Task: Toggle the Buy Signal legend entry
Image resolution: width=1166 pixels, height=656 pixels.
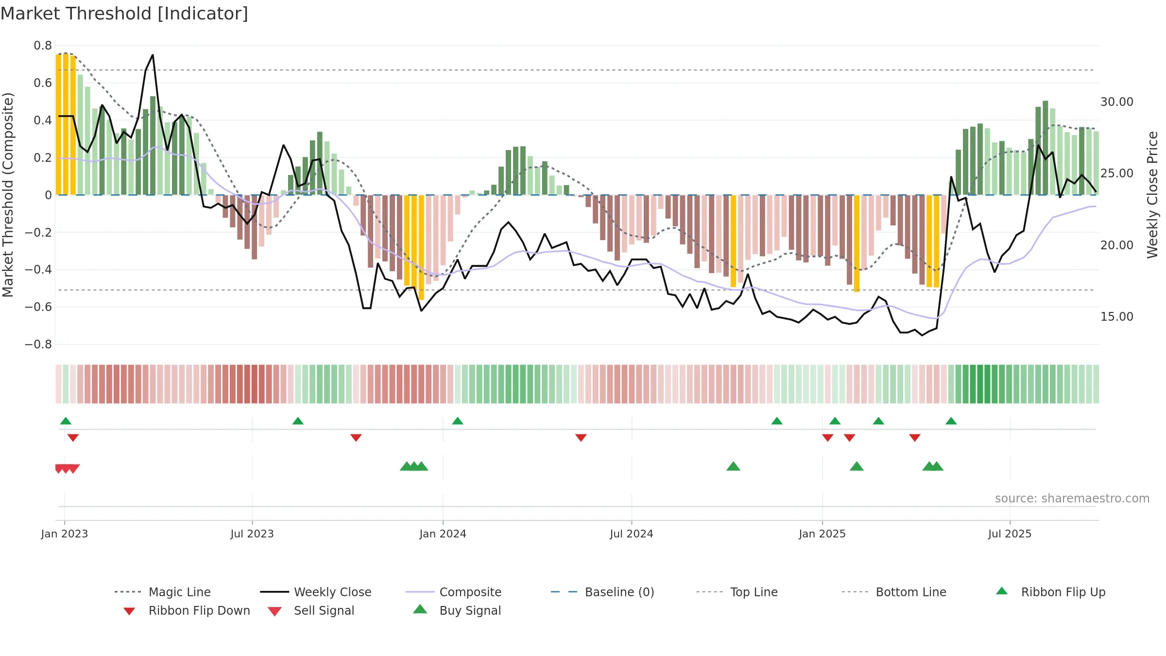Action: [x=457, y=610]
